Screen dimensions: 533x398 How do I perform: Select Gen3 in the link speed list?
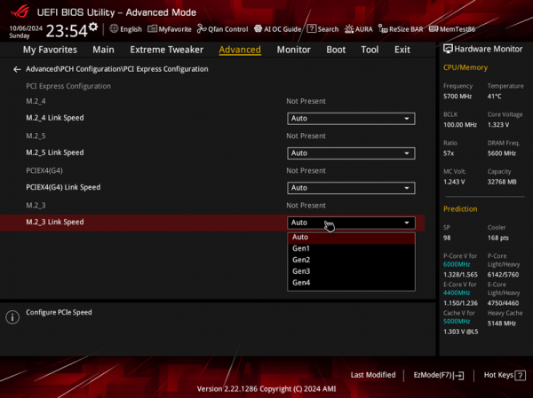tap(351, 271)
